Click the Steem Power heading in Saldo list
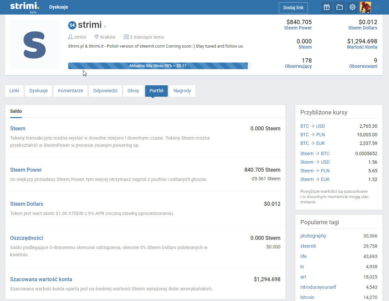This screenshot has height=301, width=389. [26, 170]
